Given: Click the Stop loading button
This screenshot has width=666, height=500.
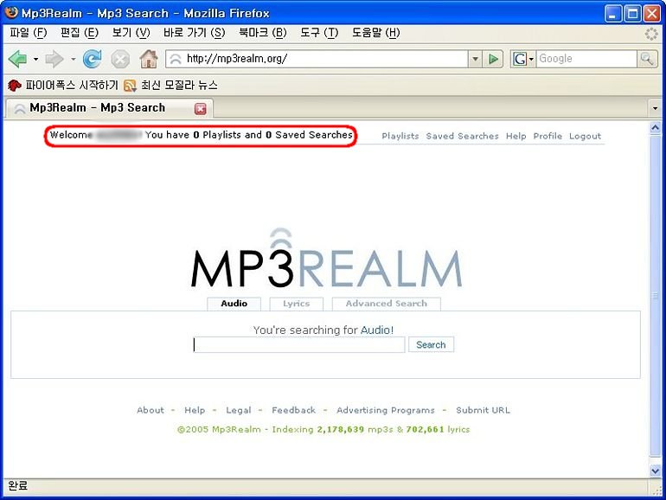Looking at the screenshot, I should pyautogui.click(x=120, y=59).
